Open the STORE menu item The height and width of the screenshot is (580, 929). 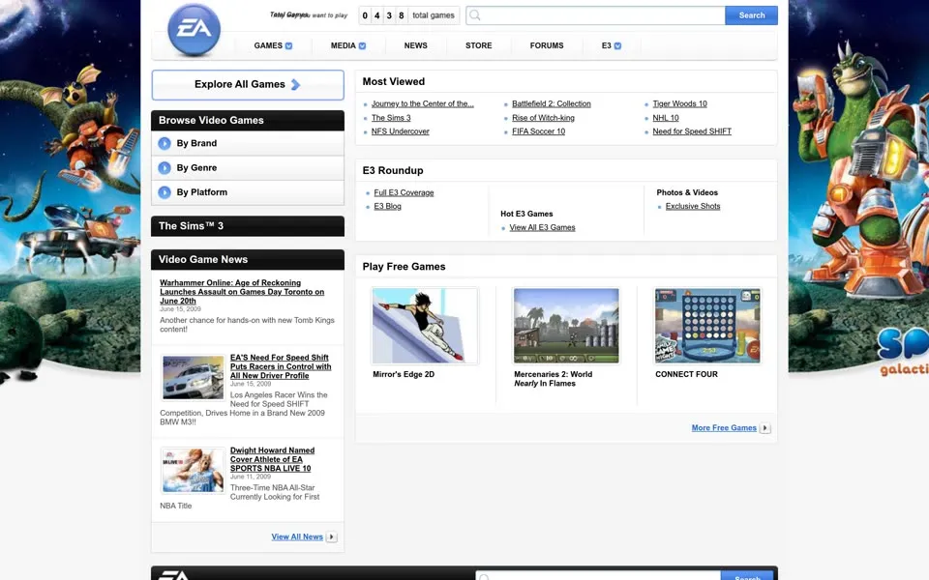click(x=479, y=45)
